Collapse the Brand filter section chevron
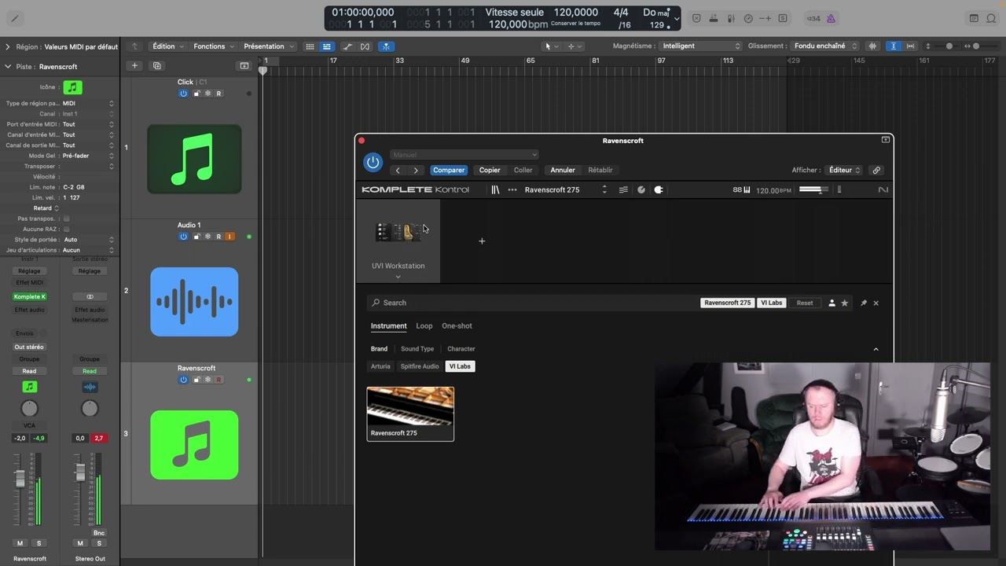The image size is (1006, 566). tap(876, 349)
